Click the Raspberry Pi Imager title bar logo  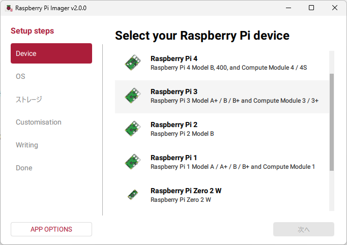[x=8, y=8]
